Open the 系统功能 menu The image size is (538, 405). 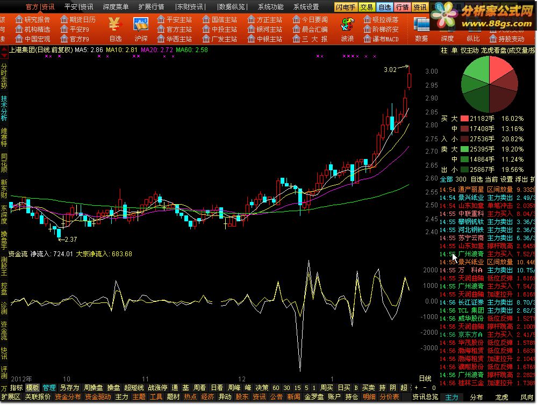[271, 7]
